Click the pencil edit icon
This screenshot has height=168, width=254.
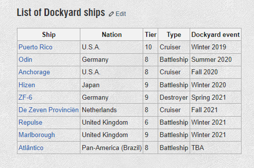(111, 14)
